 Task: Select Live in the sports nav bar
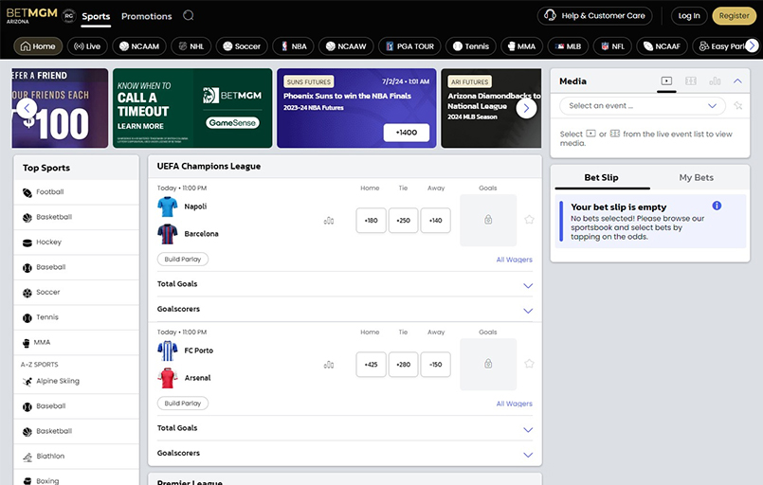(87, 46)
